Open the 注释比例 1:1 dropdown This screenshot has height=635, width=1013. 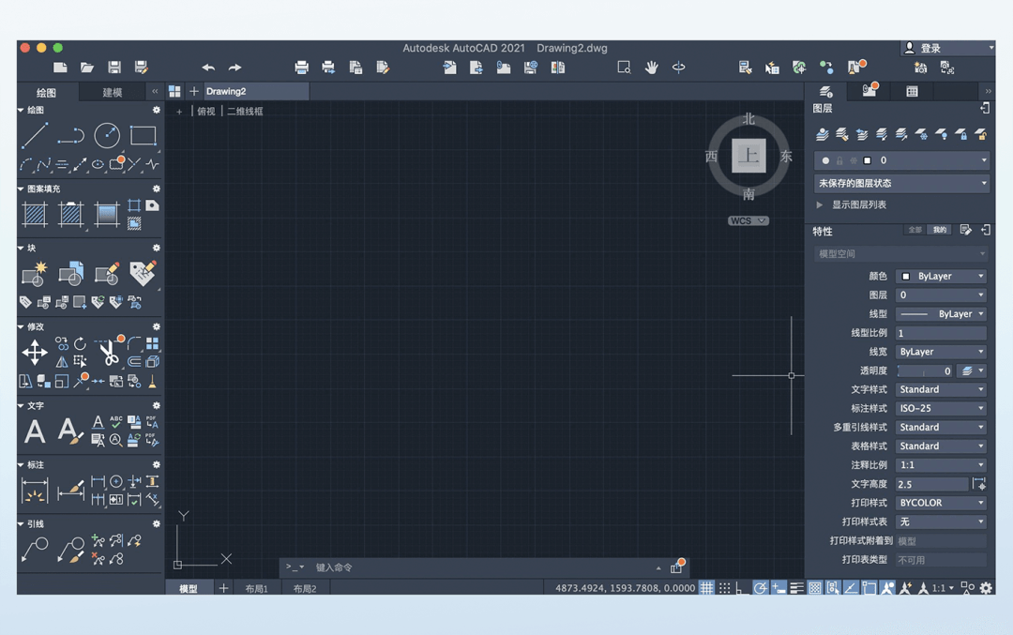coord(942,465)
